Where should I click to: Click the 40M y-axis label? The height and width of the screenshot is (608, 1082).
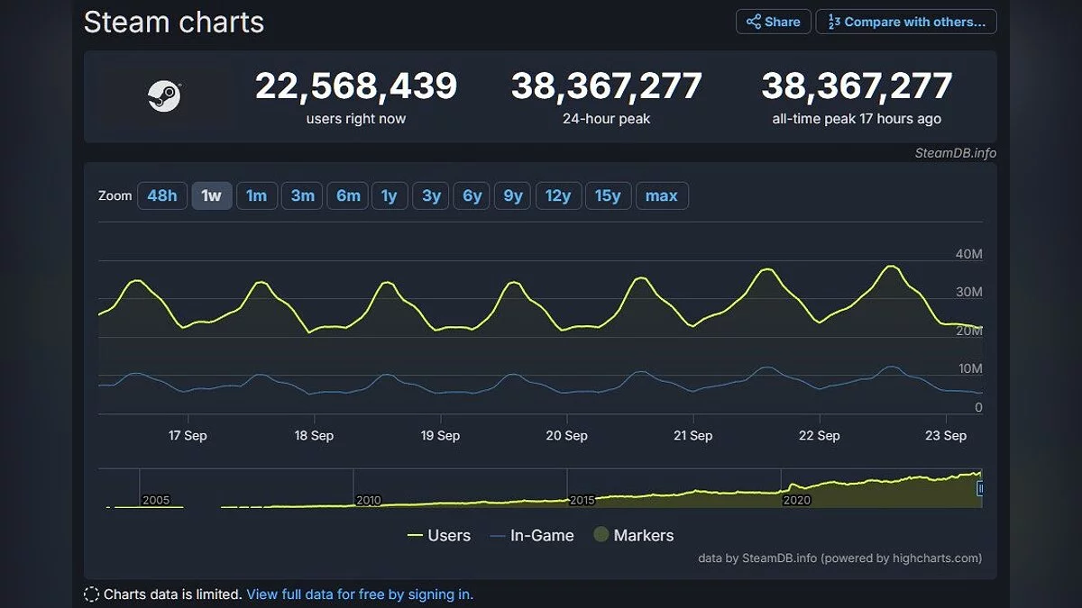pos(969,254)
